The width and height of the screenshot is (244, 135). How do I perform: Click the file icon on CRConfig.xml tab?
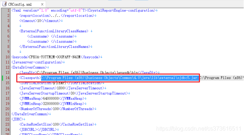(x=4, y=4)
